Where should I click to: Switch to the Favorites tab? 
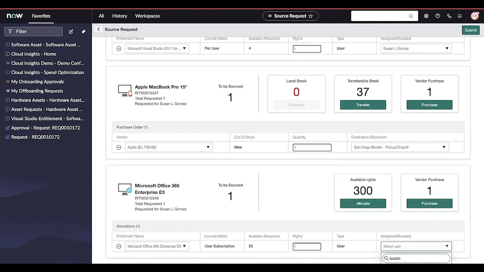[41, 16]
